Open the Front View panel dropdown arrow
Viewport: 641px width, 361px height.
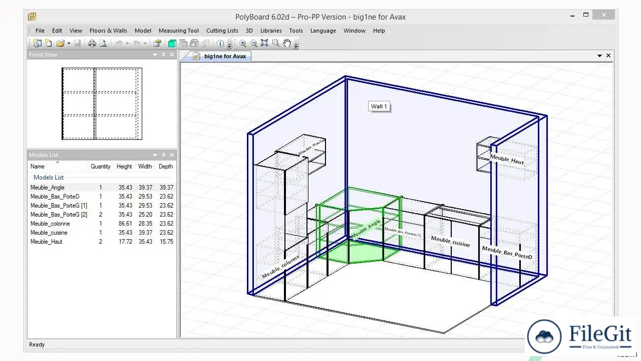[x=155, y=55]
